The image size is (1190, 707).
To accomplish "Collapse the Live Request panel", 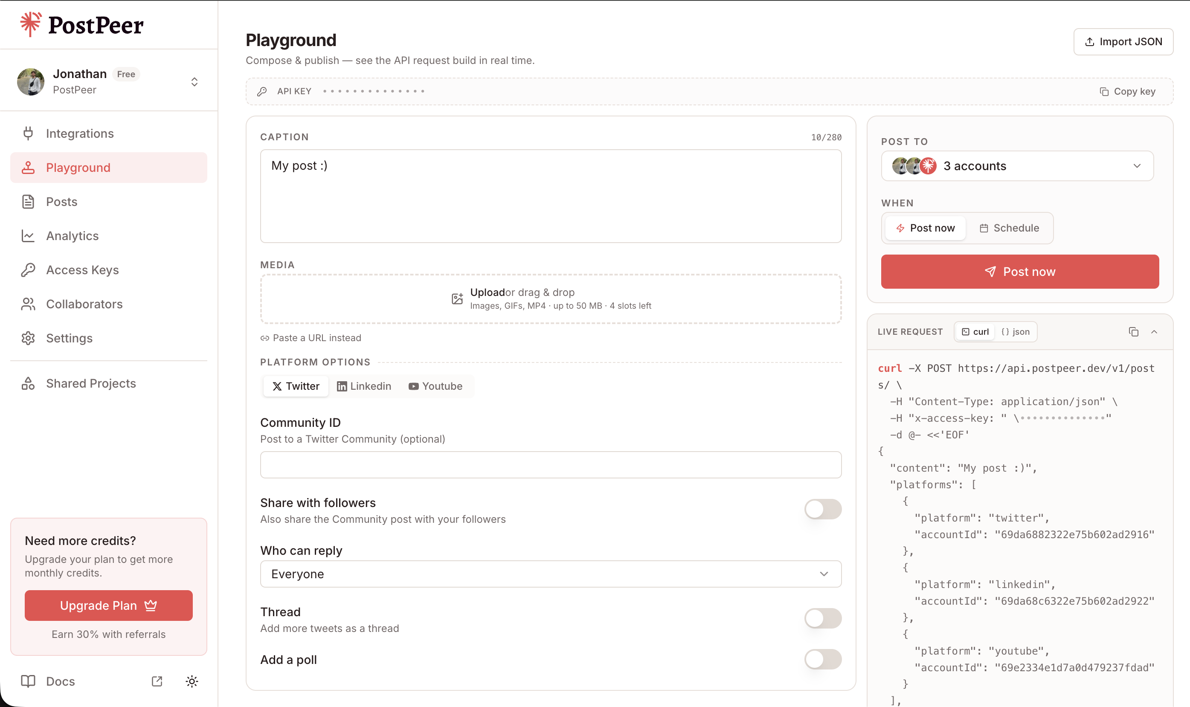I will [x=1154, y=332].
